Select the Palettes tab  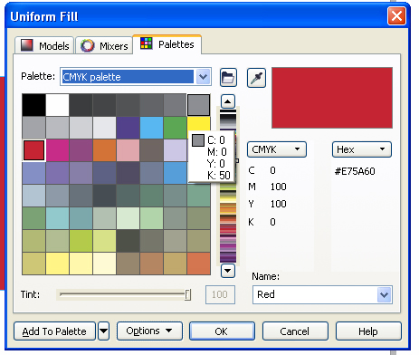(x=167, y=44)
